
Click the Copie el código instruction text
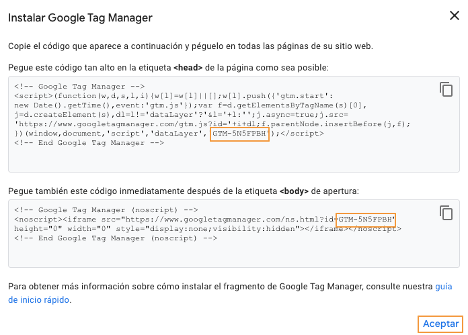pyautogui.click(x=190, y=46)
